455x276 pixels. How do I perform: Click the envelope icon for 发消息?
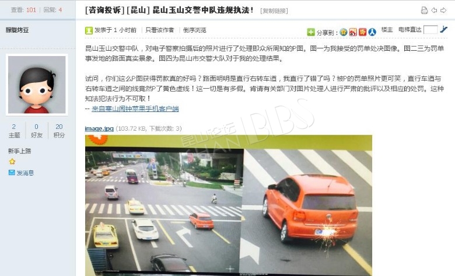coord(12,173)
